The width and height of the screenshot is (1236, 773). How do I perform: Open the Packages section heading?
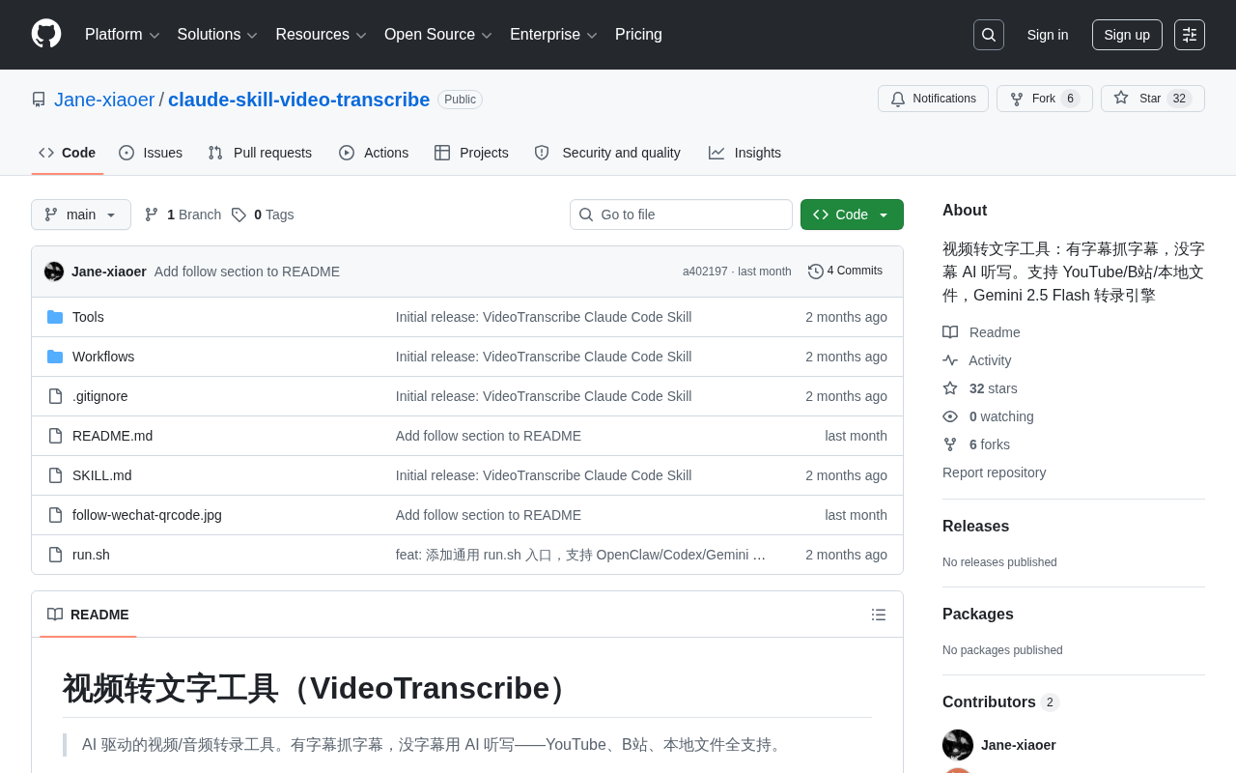[978, 615]
